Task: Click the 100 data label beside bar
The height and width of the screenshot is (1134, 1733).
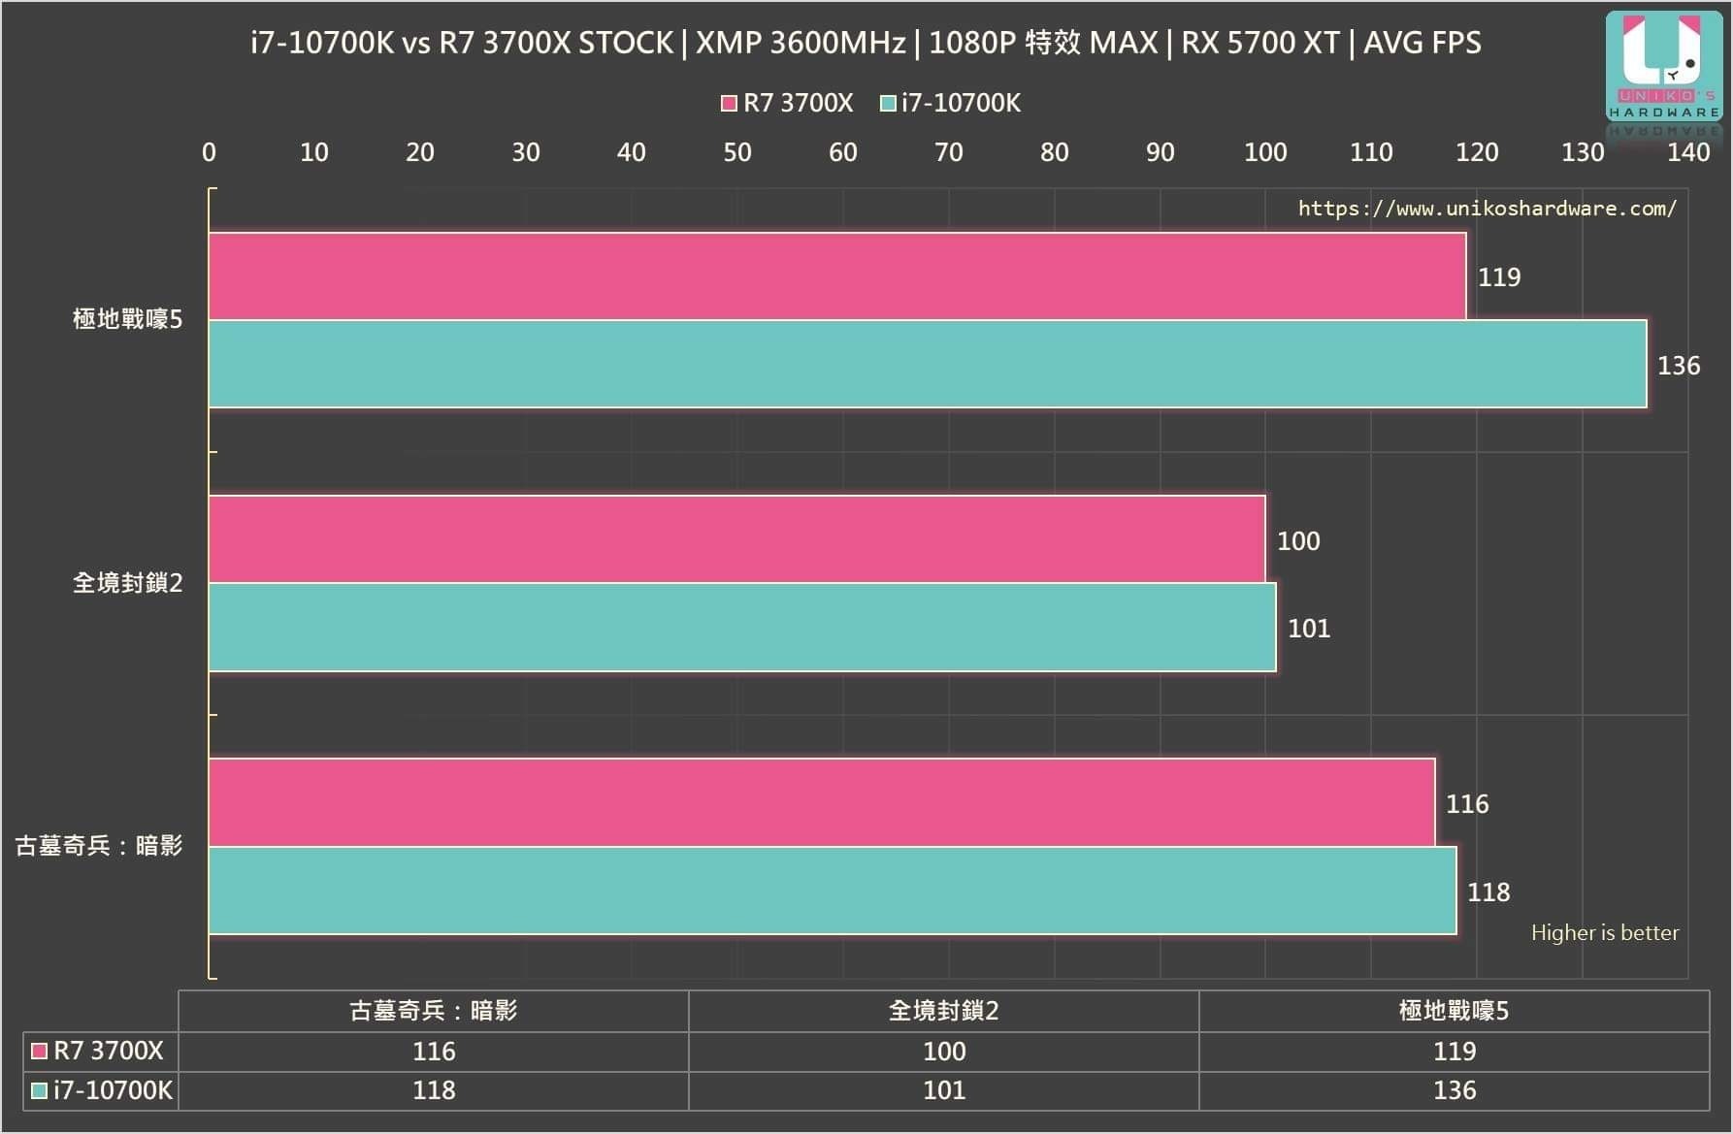Action: [x=1298, y=541]
